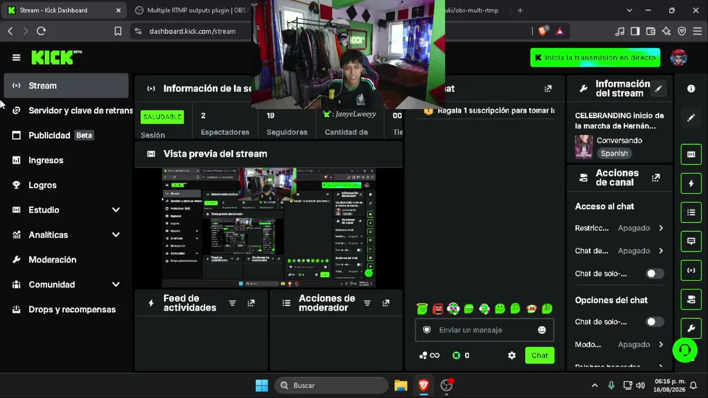Open the hamburger menu beside the Kick logo
Viewport: 708px width, 398px height.
[x=16, y=57]
